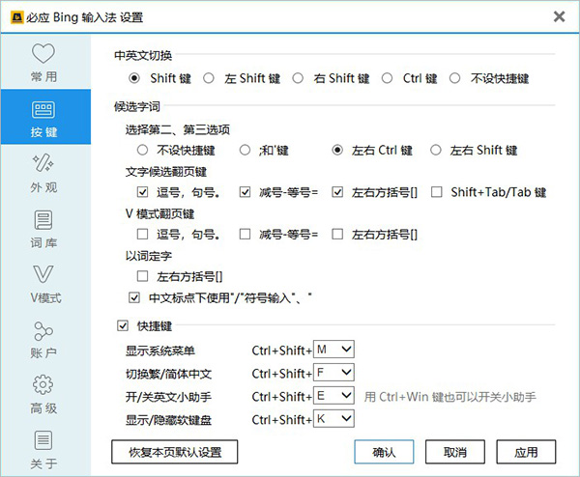
Task: Select 不设快捷键 under 中英文切换
Action: coord(454,78)
